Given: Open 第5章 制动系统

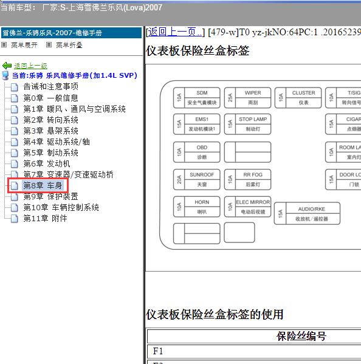Looking at the screenshot, I should coord(50,153).
